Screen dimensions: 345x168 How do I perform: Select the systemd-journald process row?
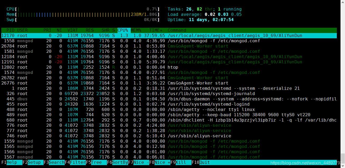tap(169, 94)
